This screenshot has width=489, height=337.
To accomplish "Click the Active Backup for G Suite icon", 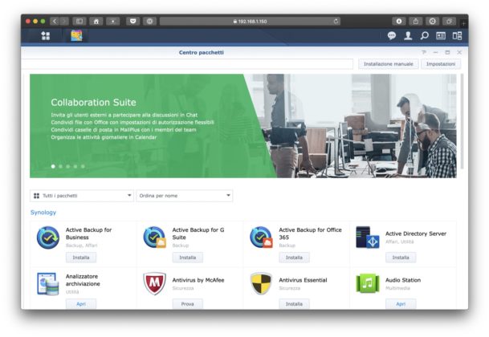I will click(x=154, y=238).
